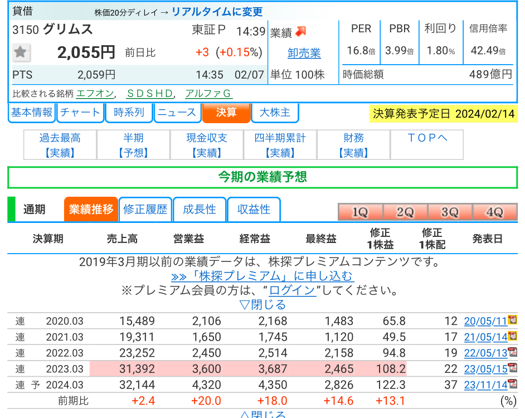Image resolution: width=525 pixels, height=418 pixels.
Task: Open 修正履歴 sub-tab
Action: tap(145, 210)
